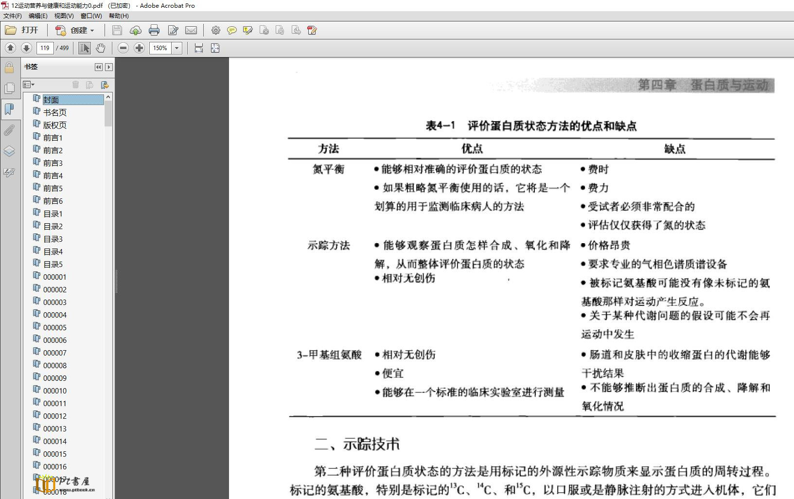The width and height of the screenshot is (794, 499).
Task: Select bookmark 000010
Action: [55, 391]
